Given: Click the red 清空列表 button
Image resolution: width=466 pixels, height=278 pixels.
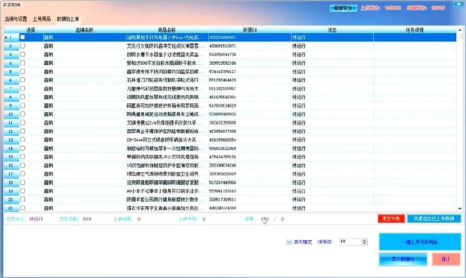Looking at the screenshot, I should [391, 218].
